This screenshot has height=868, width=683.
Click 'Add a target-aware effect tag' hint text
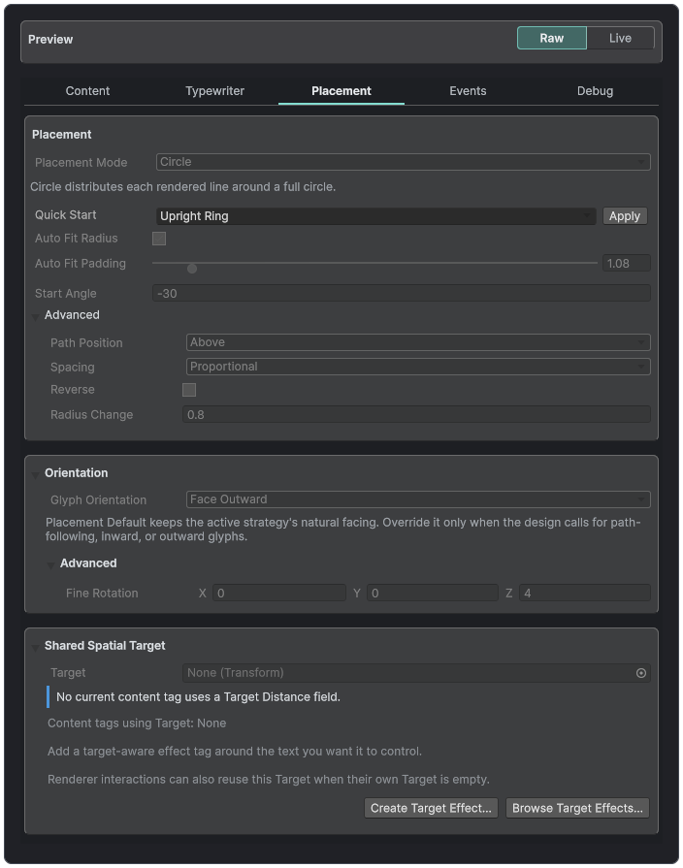(x=235, y=752)
